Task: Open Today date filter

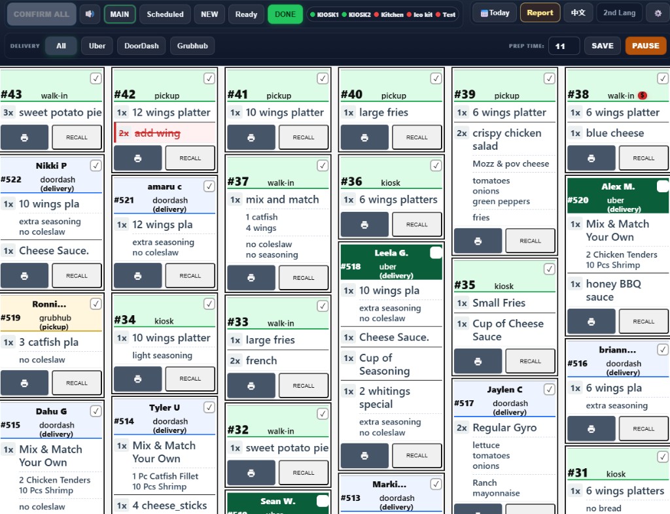Action: 495,13
